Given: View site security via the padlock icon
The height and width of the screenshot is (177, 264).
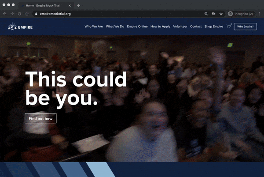Looking at the screenshot, I should click(x=36, y=14).
